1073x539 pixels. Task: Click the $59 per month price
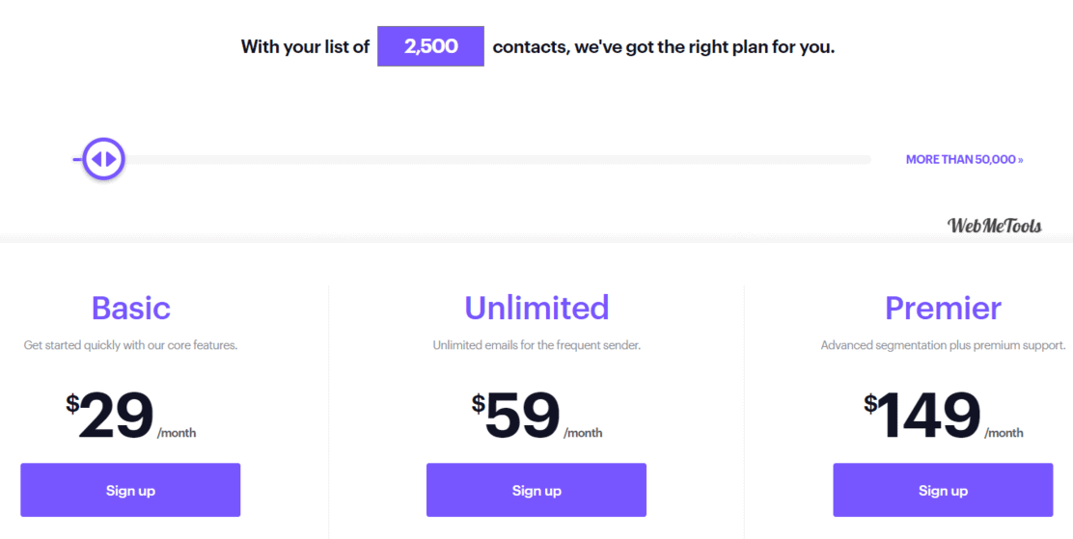536,416
